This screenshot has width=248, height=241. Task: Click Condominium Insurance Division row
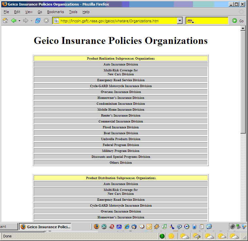(121, 103)
